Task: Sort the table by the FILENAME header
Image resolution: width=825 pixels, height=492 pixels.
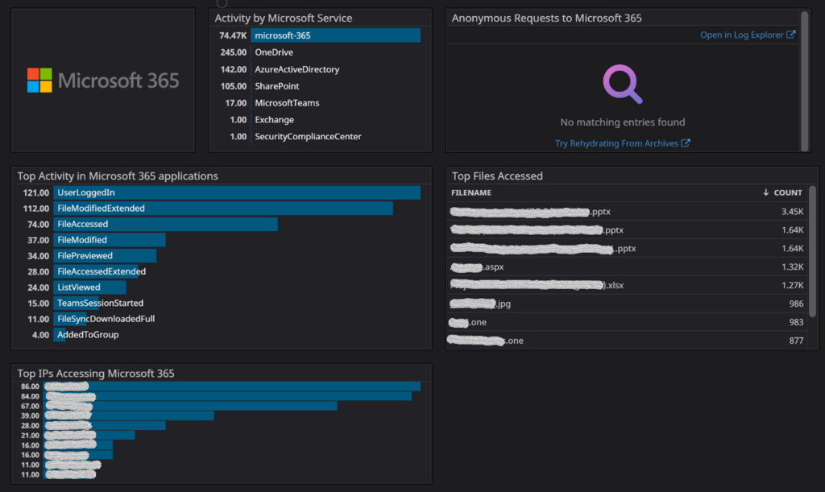Action: pyautogui.click(x=471, y=192)
